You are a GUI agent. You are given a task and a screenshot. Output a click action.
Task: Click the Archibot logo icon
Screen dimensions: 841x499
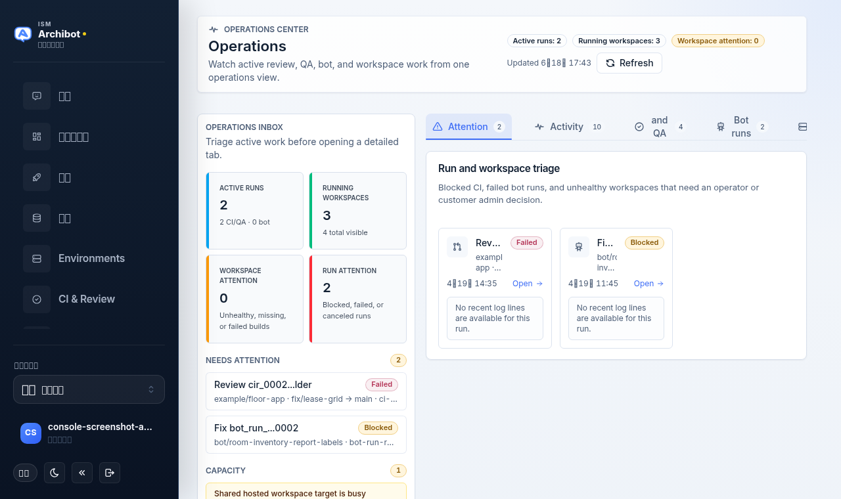pyautogui.click(x=23, y=34)
